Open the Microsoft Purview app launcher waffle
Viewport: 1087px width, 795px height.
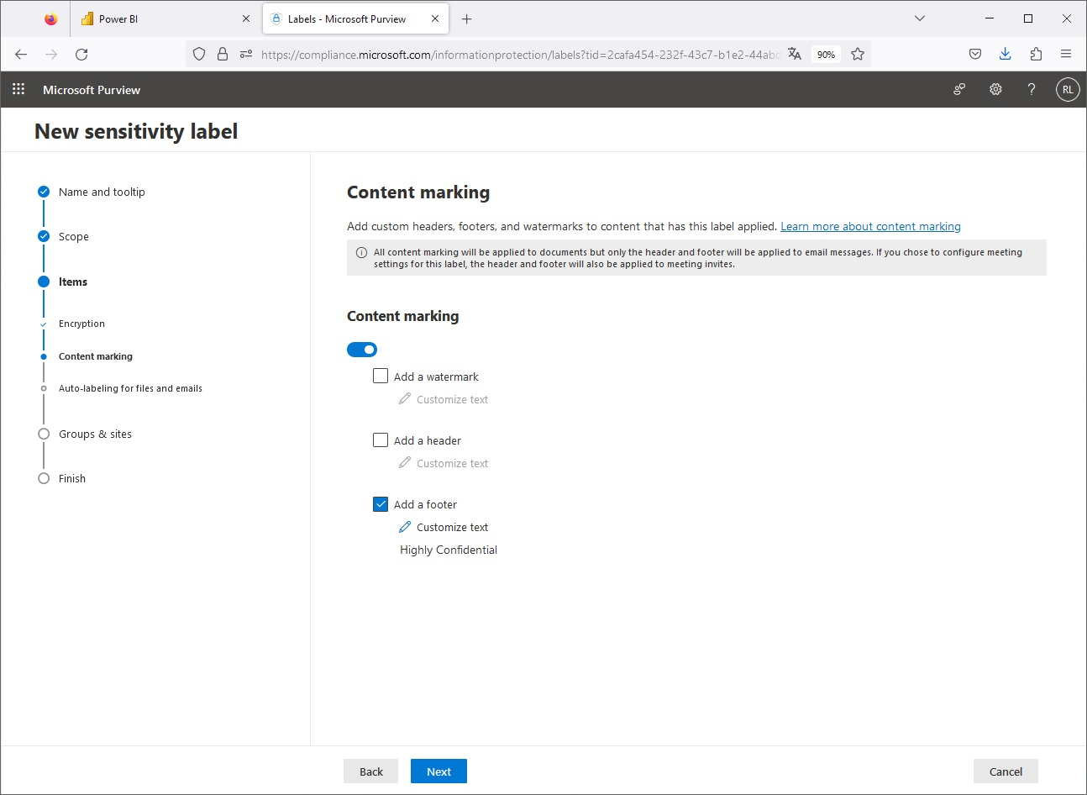(x=18, y=89)
